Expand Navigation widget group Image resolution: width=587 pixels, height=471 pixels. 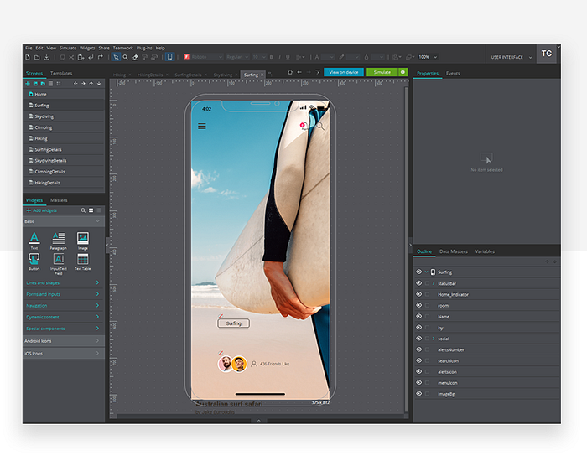(x=63, y=306)
